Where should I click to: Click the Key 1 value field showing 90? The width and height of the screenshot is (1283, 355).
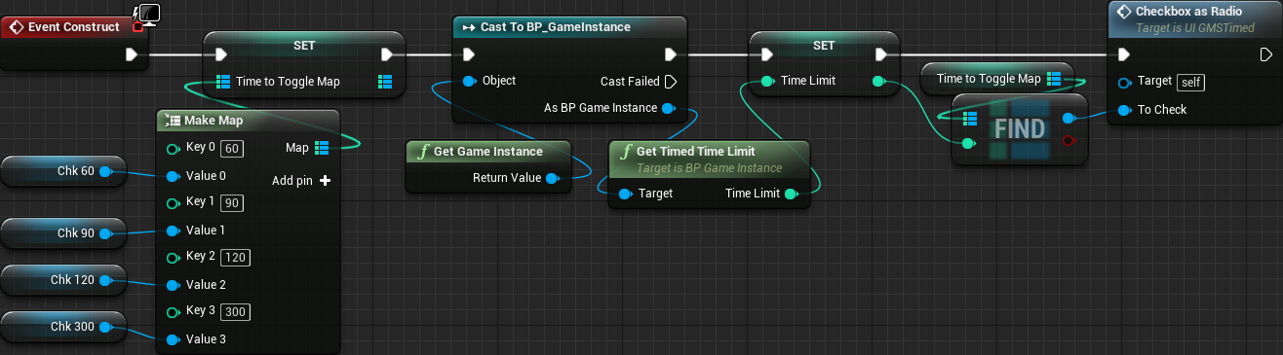pyautogui.click(x=232, y=203)
